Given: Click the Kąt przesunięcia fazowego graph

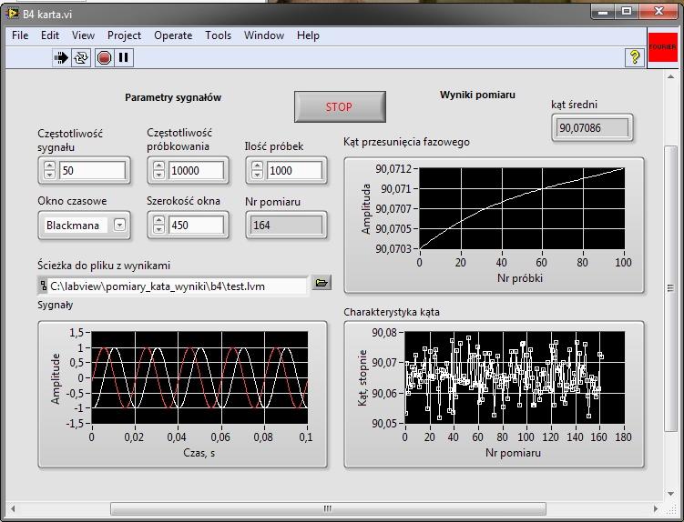Looking at the screenshot, I should (x=522, y=208).
